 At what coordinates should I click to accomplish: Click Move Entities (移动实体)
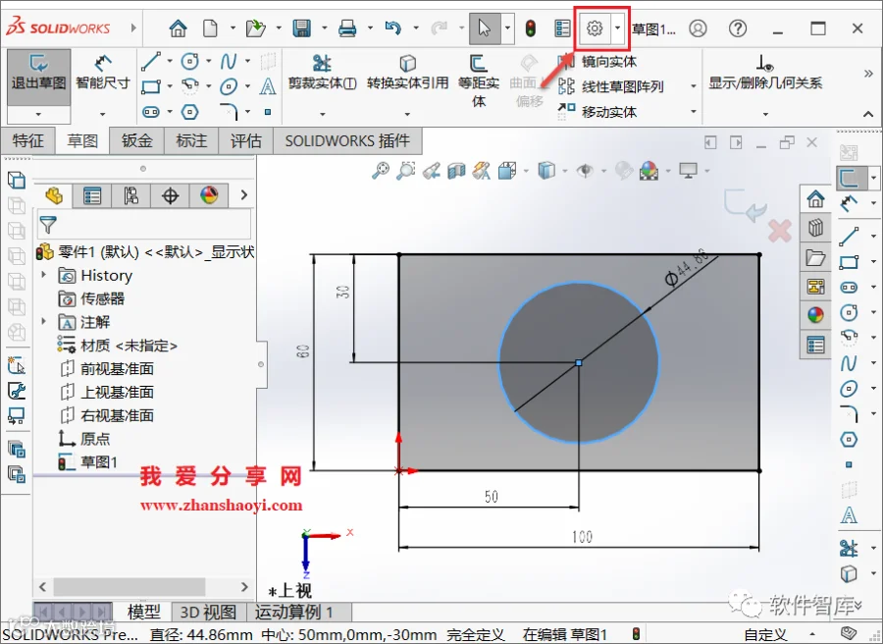pyautogui.click(x=598, y=112)
